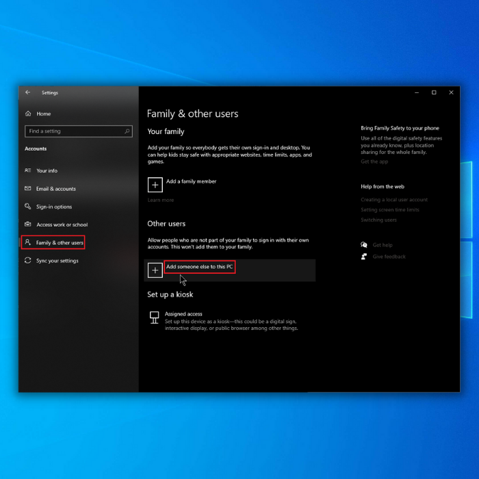Close the Settings window
Image resolution: width=479 pixels, height=479 pixels.
pos(451,92)
